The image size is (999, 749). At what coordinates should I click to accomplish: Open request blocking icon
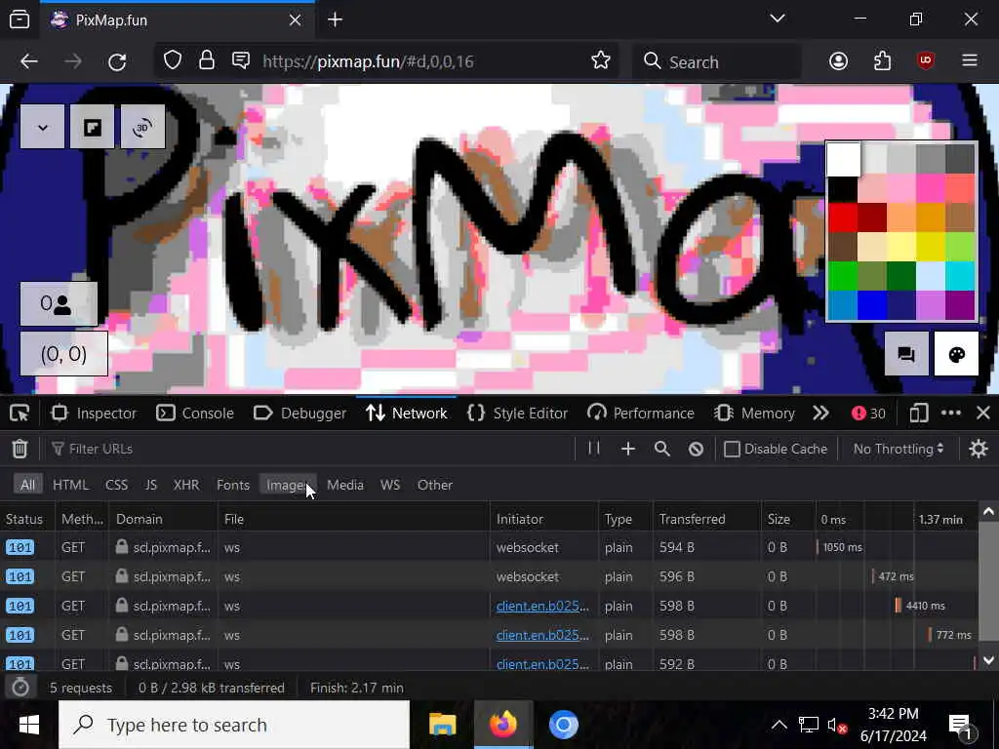696,449
